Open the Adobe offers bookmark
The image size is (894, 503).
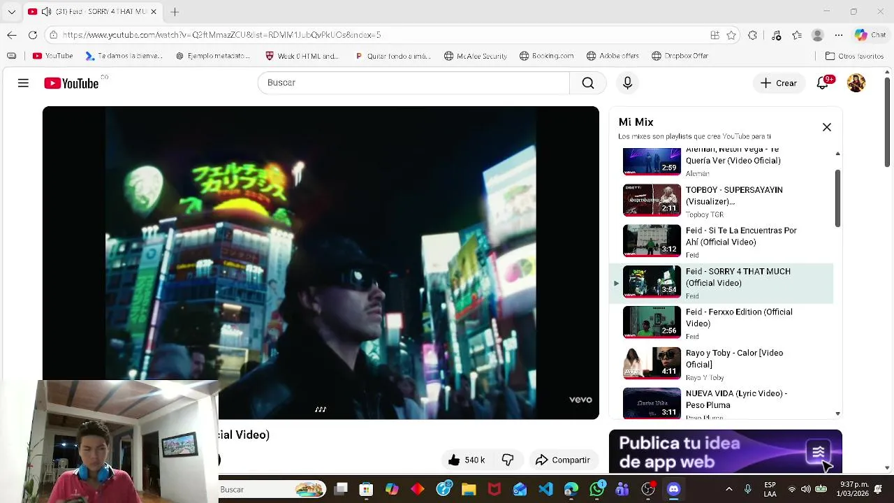(613, 56)
